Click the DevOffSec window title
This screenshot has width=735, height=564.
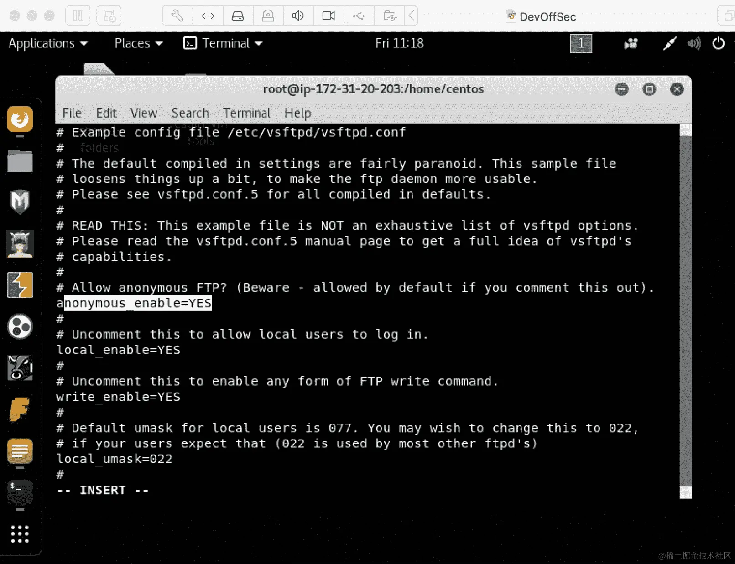point(547,17)
